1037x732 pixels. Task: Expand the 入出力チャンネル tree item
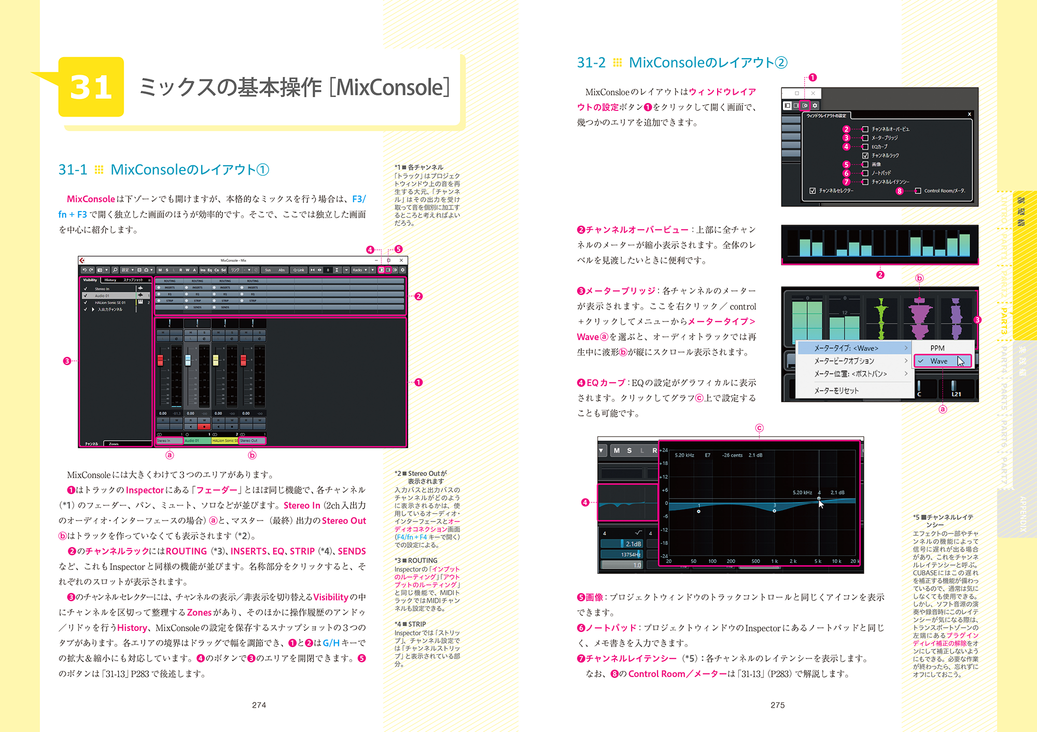click(x=93, y=309)
